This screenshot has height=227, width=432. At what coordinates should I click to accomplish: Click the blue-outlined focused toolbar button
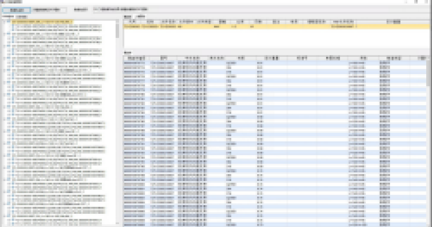pos(16,10)
